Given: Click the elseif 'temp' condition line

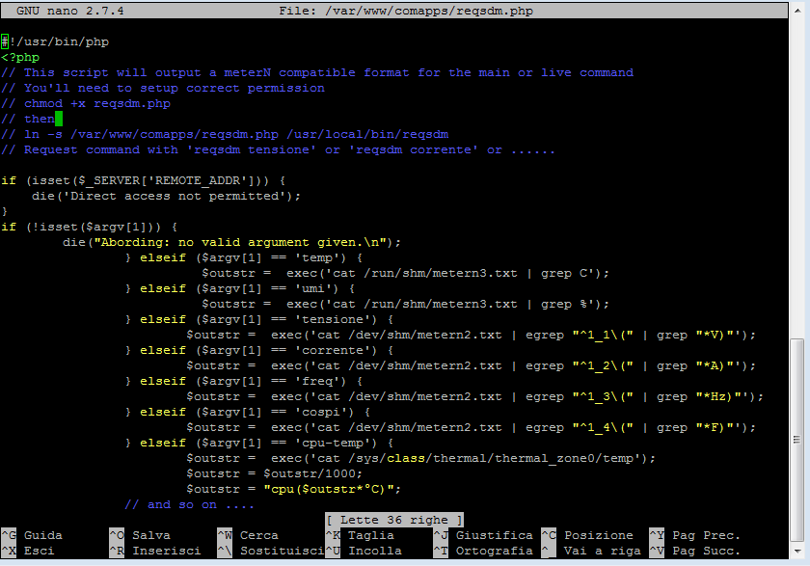Looking at the screenshot, I should tap(244, 257).
